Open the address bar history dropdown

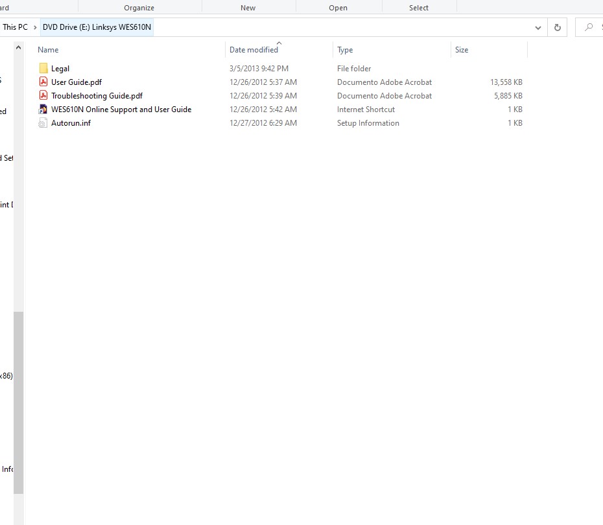[x=538, y=27]
